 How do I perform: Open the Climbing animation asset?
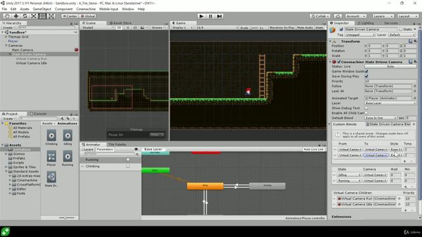coord(51,138)
